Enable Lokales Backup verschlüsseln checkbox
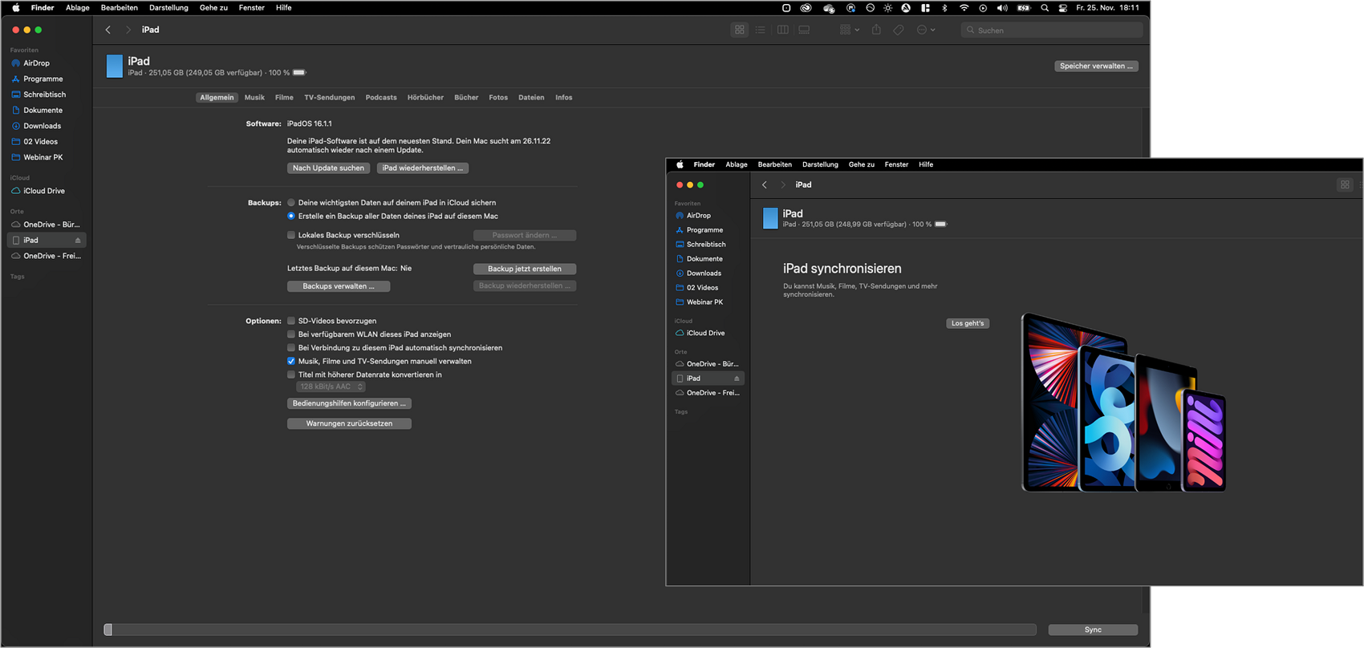Viewport: 1364px width, 648px height. tap(291, 235)
